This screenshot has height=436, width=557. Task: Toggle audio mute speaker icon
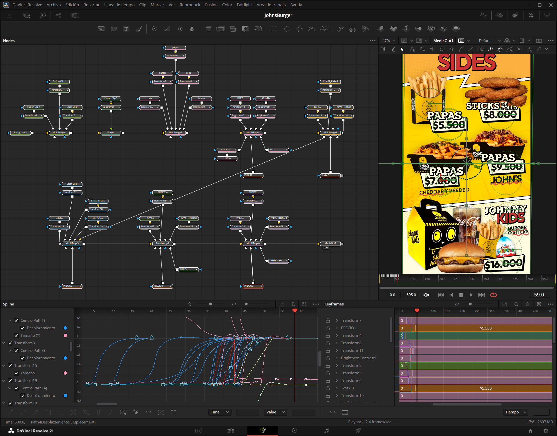[426, 295]
